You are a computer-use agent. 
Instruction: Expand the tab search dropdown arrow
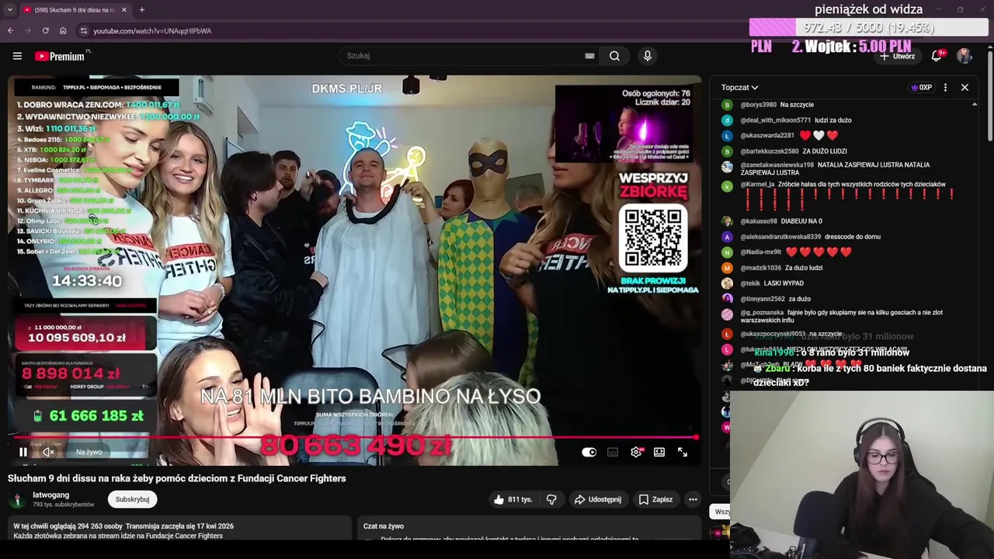pyautogui.click(x=9, y=10)
